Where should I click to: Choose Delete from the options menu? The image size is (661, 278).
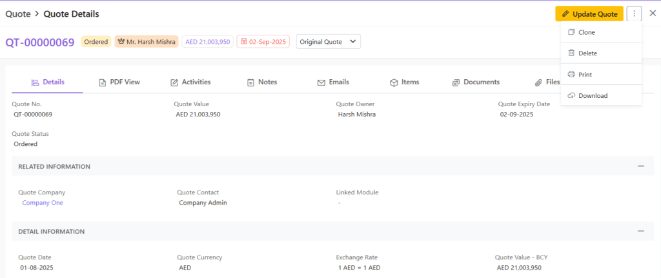[587, 53]
